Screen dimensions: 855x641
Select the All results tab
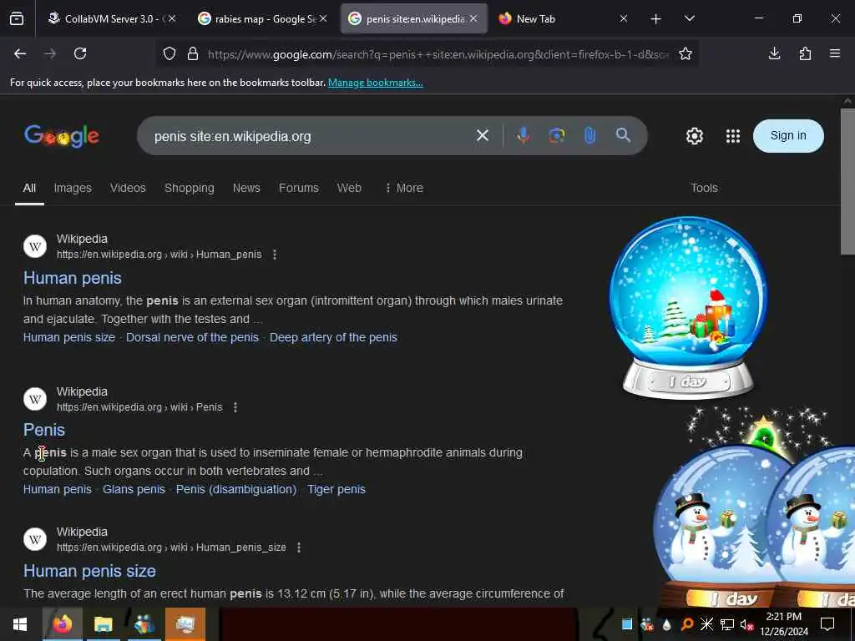tap(29, 188)
